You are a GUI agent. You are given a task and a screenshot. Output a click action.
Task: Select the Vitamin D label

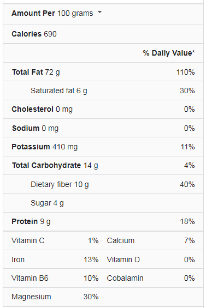tap(123, 259)
